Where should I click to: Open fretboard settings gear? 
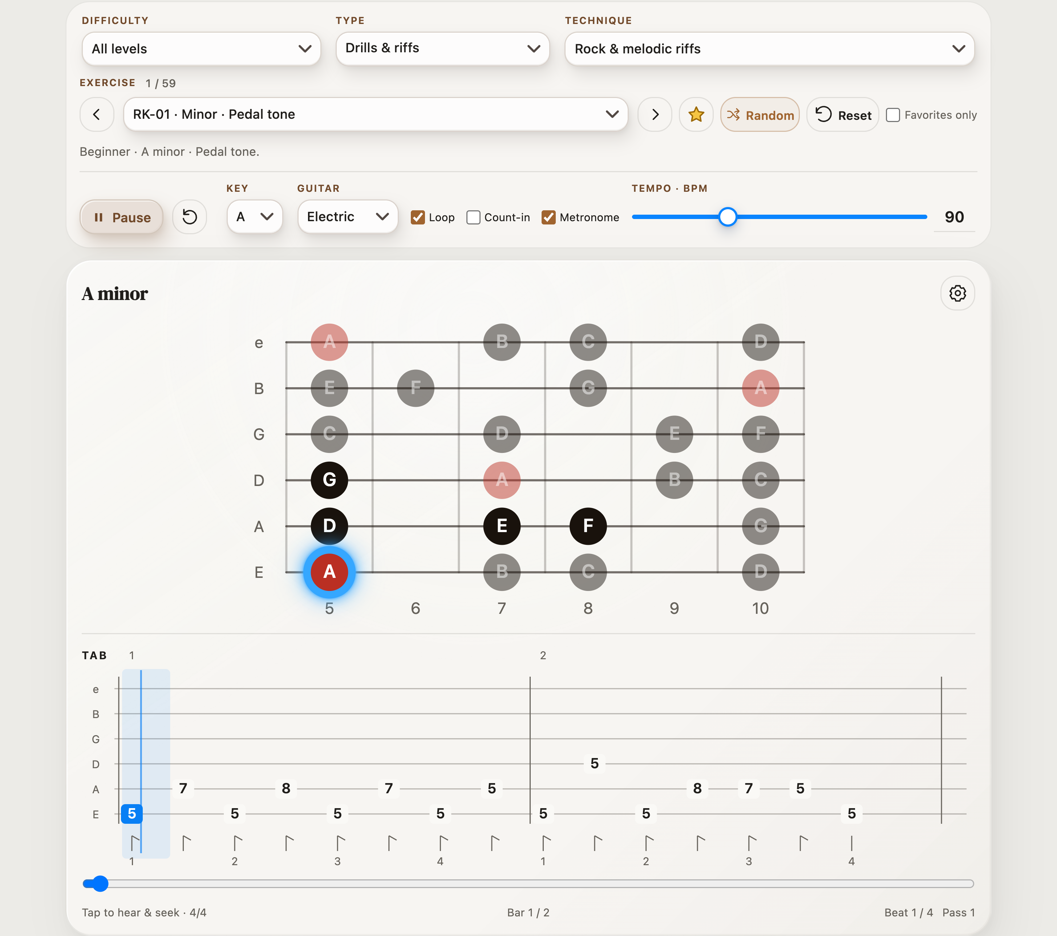(957, 293)
